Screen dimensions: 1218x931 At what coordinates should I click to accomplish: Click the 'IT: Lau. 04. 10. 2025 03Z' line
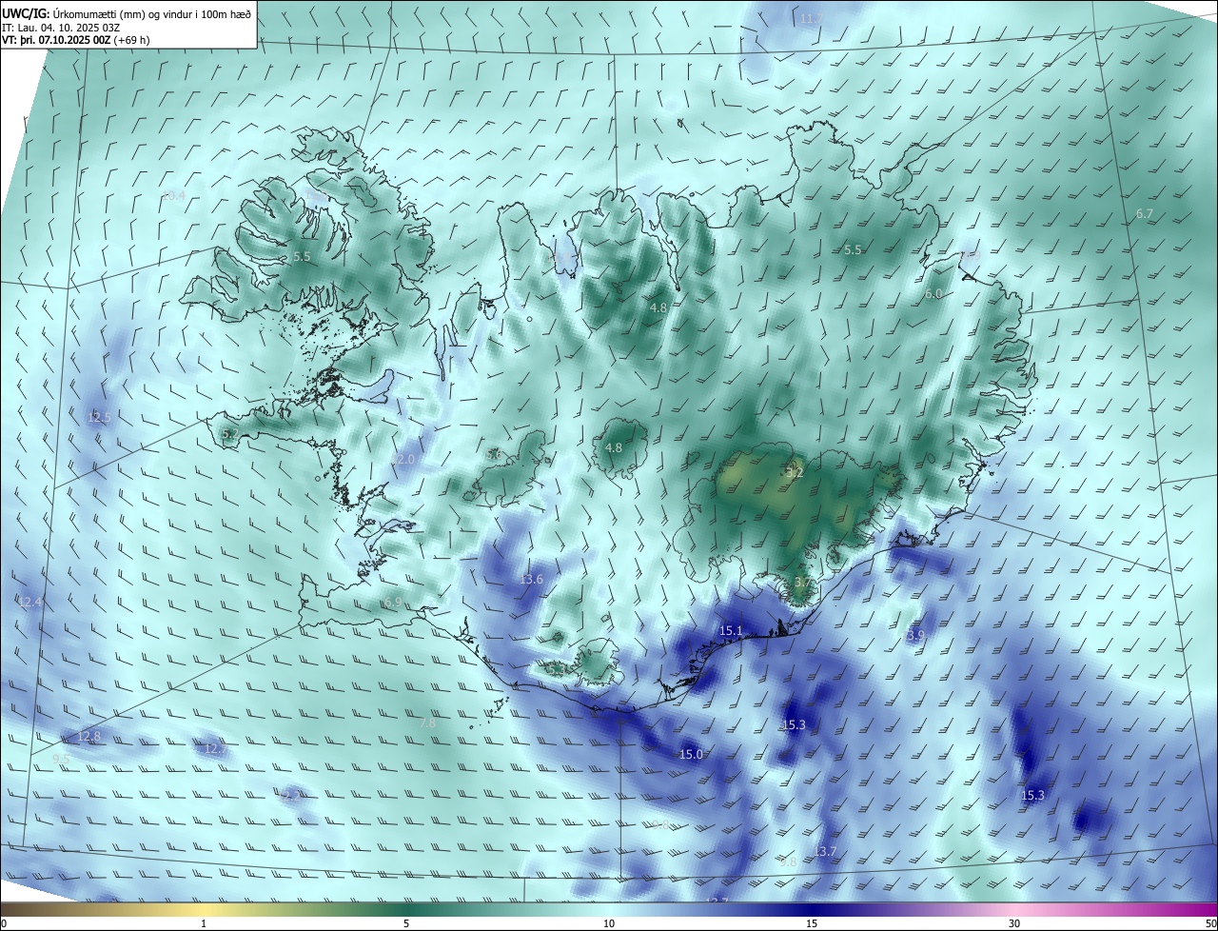60,28
